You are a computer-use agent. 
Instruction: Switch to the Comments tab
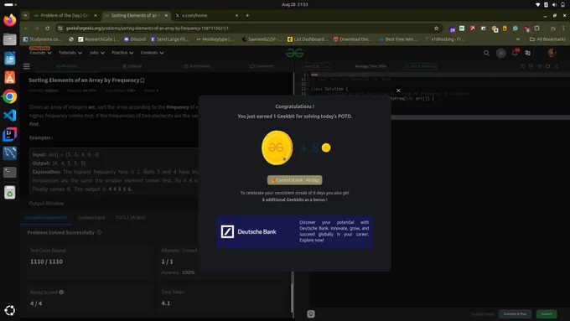coord(262,66)
